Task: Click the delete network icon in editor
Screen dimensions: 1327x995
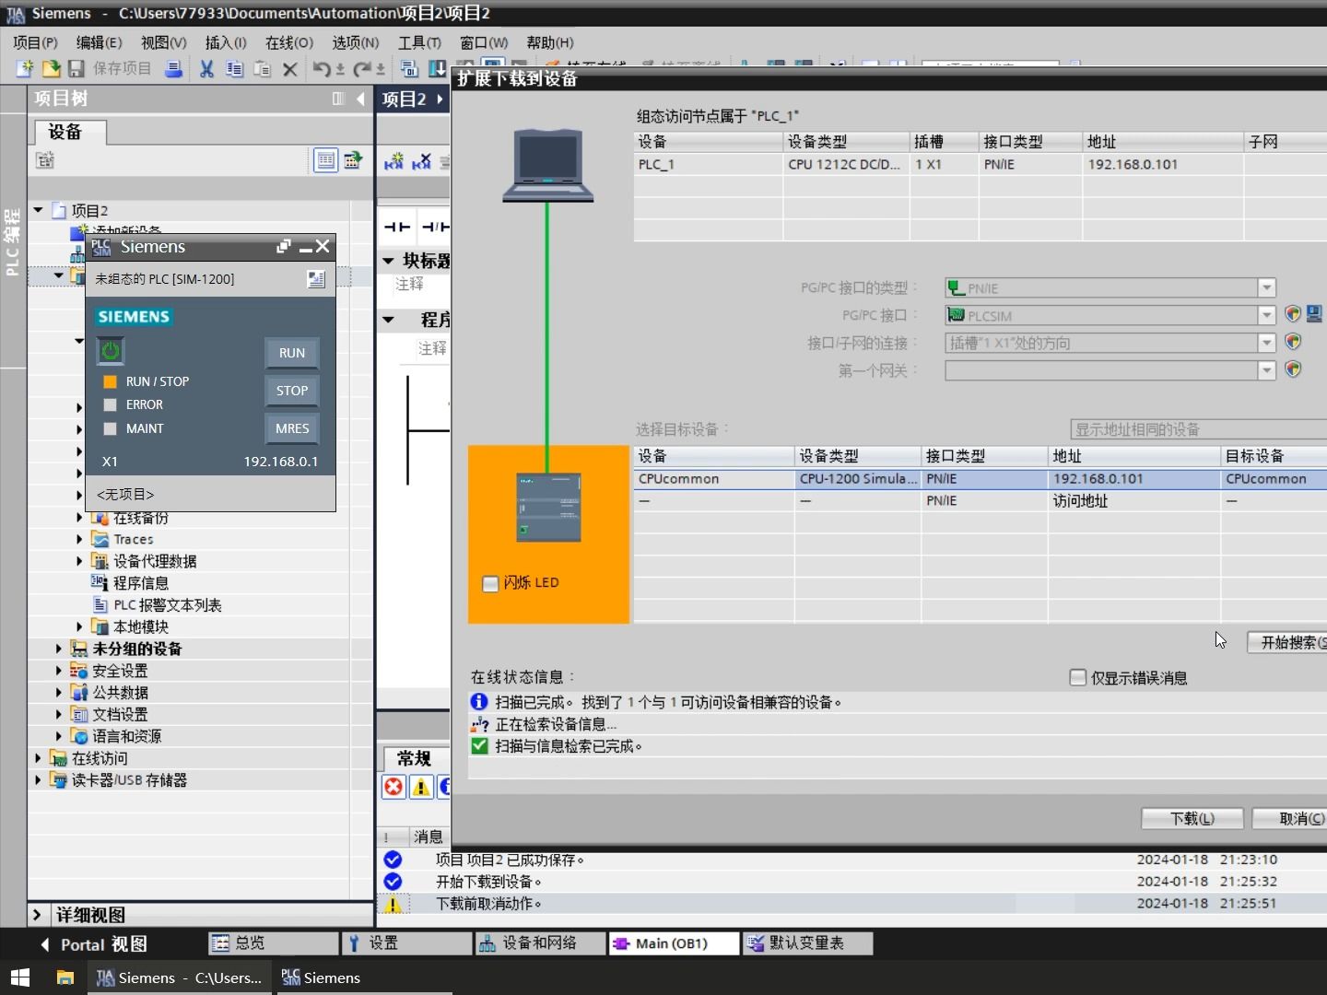Action: coord(422,161)
